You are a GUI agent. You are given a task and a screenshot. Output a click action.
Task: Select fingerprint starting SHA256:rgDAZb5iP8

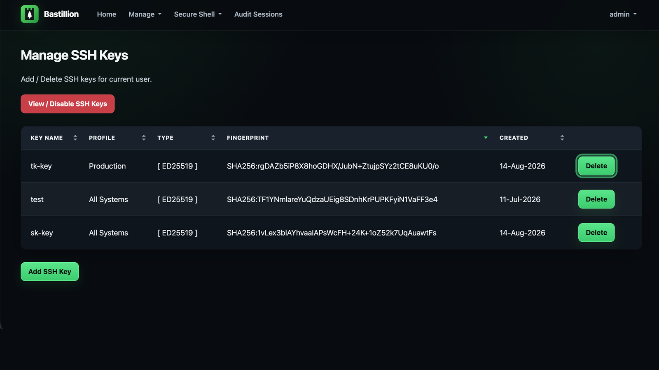click(x=333, y=166)
